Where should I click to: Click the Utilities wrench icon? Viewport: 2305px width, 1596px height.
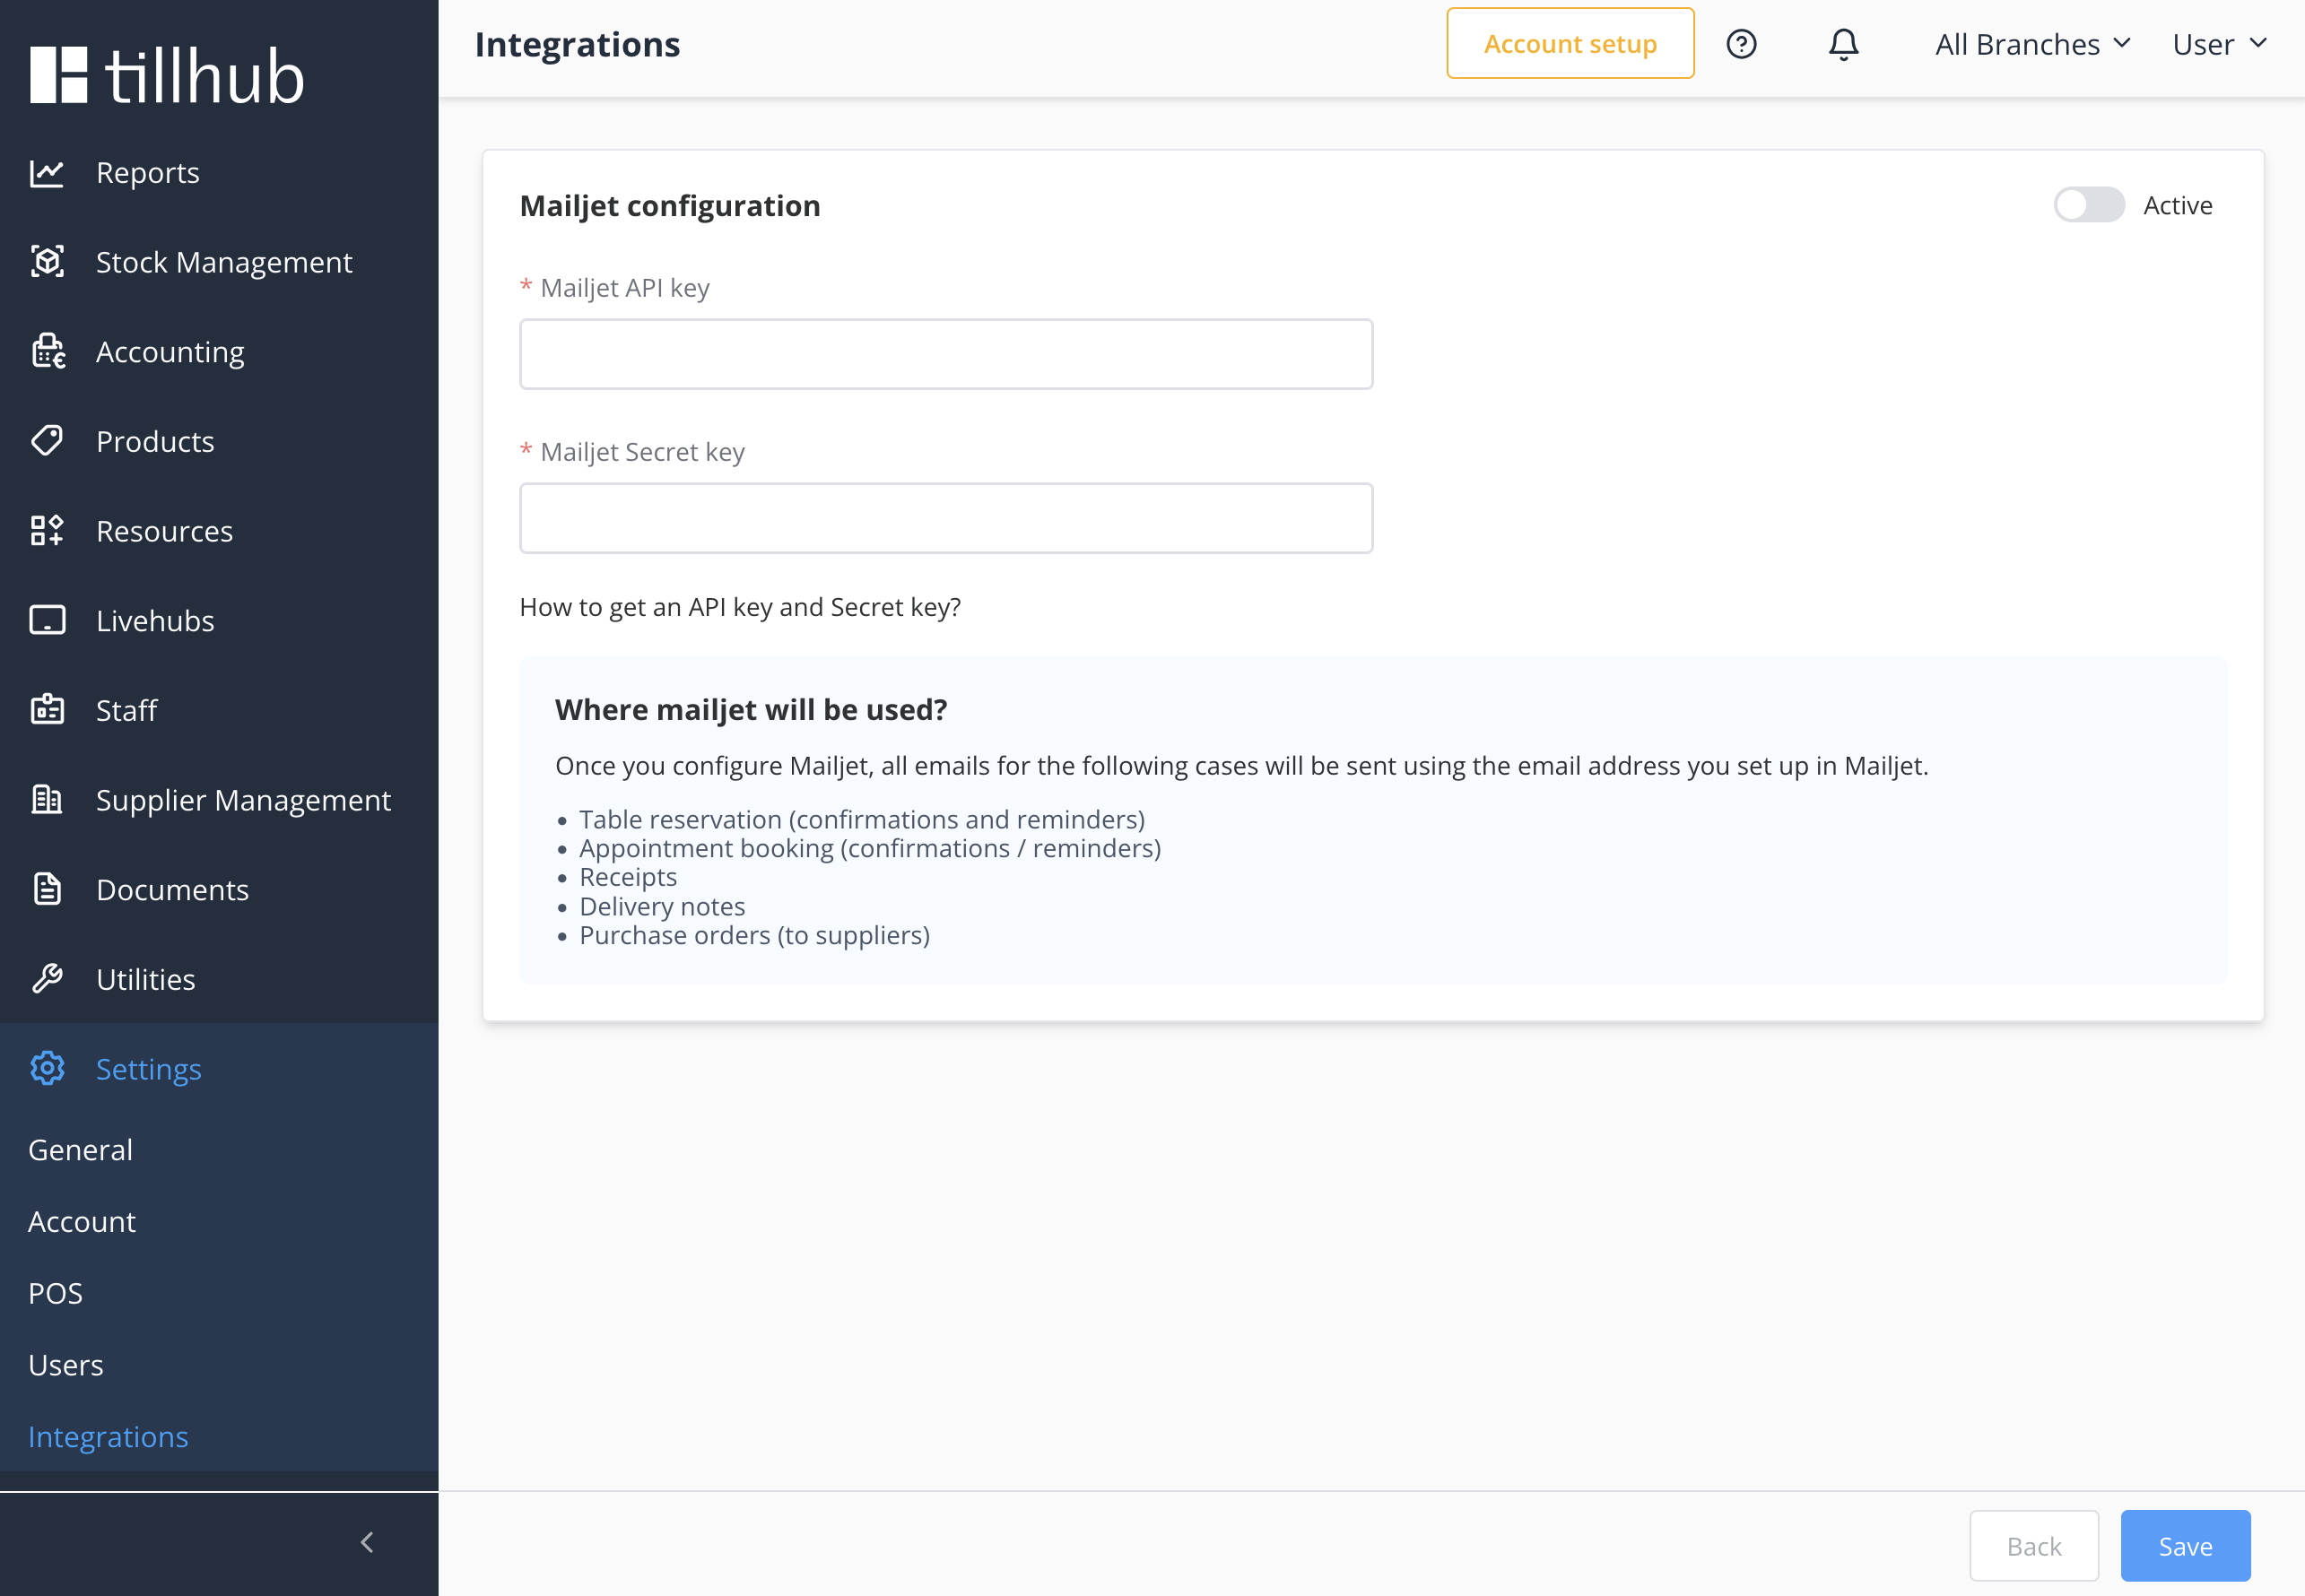pos(47,979)
